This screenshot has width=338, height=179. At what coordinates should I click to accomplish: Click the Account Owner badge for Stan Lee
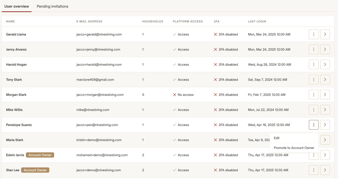click(x=35, y=170)
